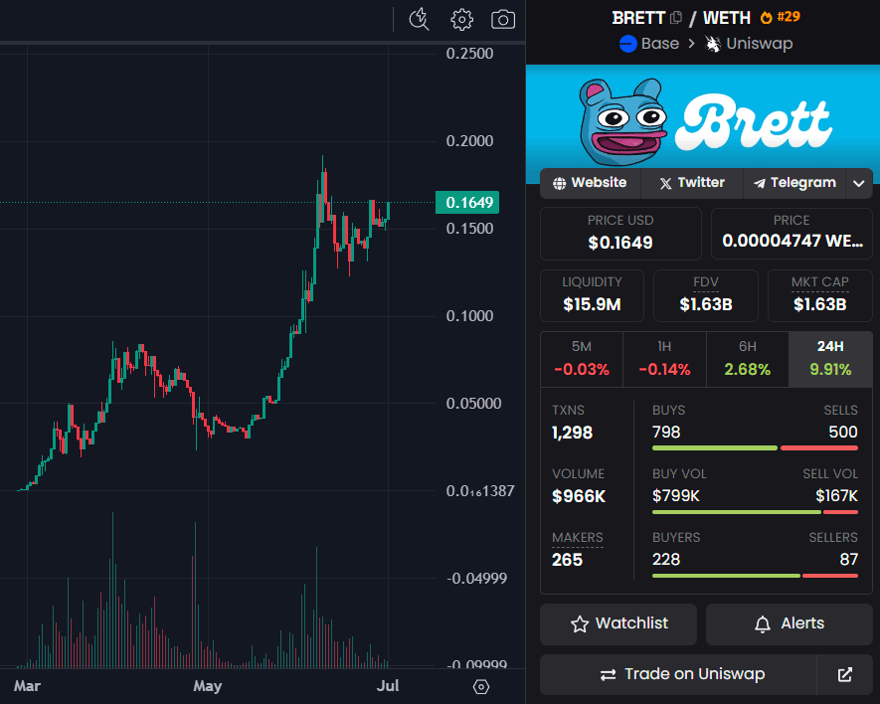Click the X logo next to Twitter
Screen dimensions: 880x704
(665, 183)
